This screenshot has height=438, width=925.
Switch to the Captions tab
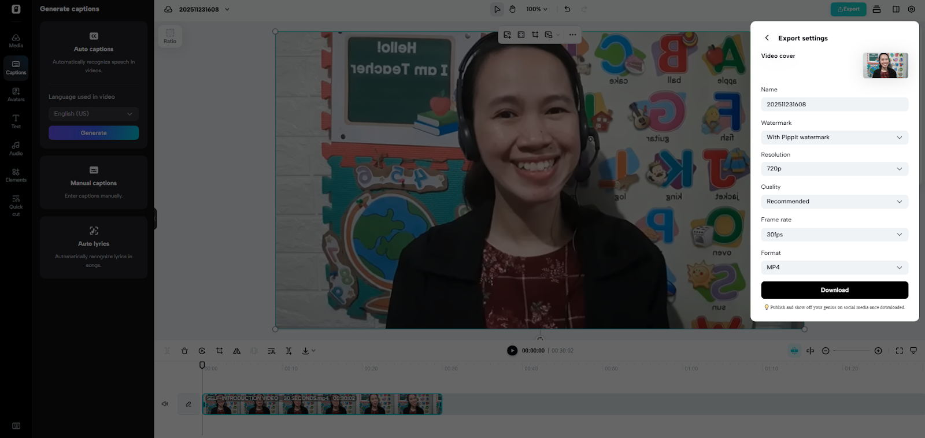[16, 68]
